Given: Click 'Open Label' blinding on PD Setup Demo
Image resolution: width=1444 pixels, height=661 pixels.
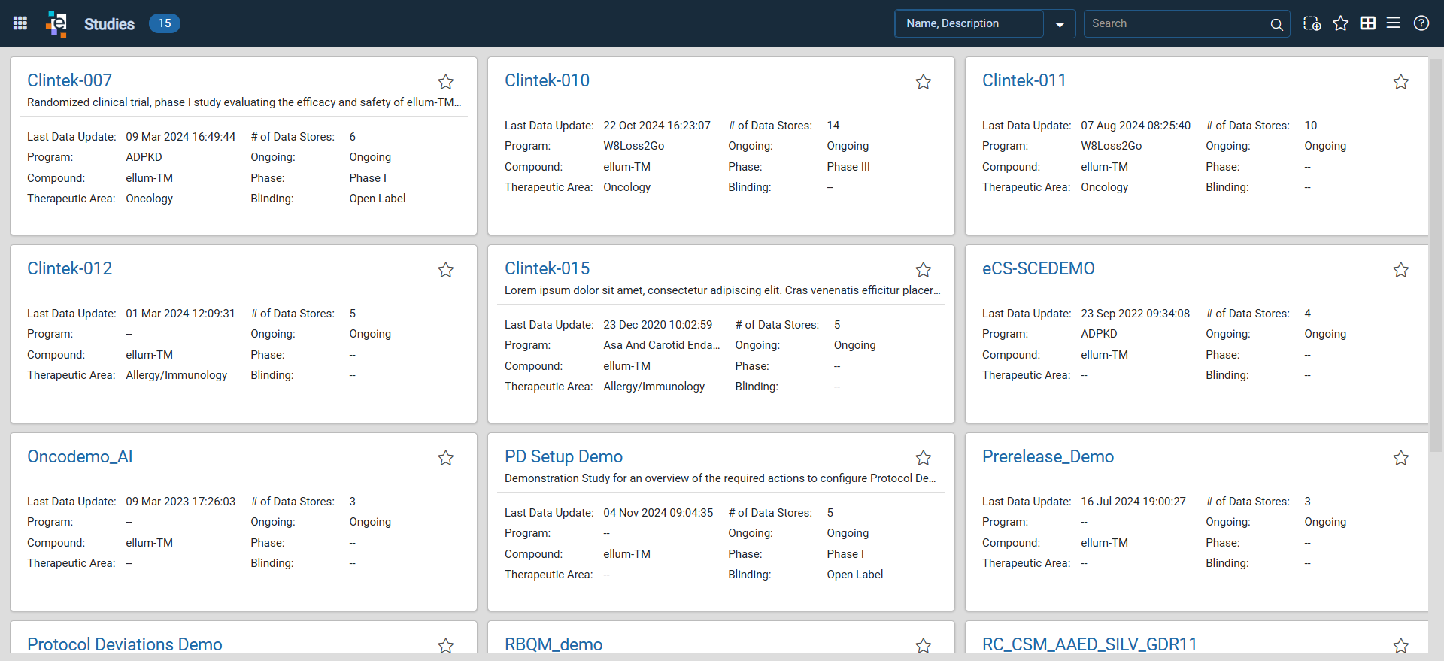Looking at the screenshot, I should (x=855, y=575).
